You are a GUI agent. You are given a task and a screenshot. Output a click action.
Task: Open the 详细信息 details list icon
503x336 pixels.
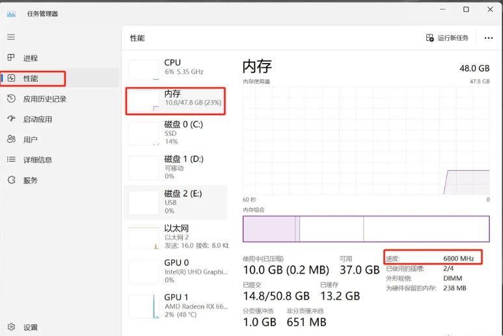click(x=11, y=159)
